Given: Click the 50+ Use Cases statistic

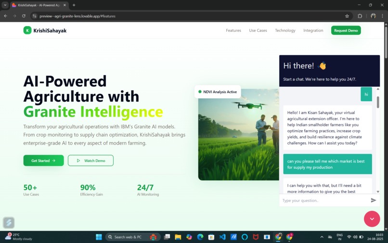Looking at the screenshot, I should 31,190.
